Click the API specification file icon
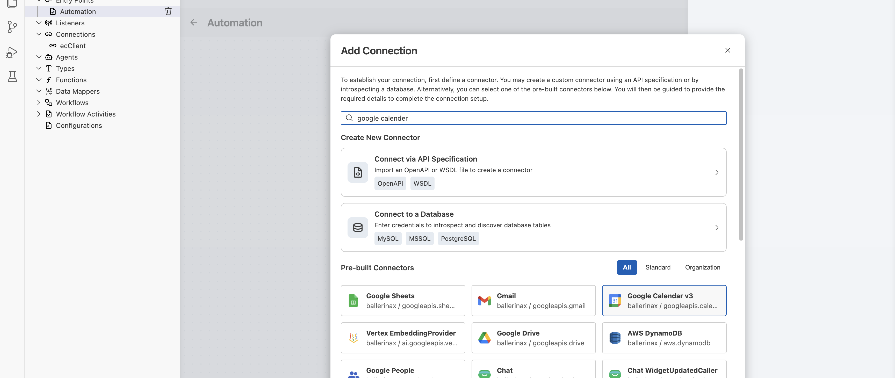Screen dimensions: 895x378 358,172
